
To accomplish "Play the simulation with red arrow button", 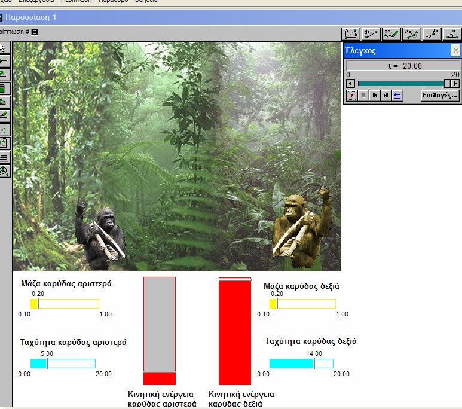I will (352, 96).
